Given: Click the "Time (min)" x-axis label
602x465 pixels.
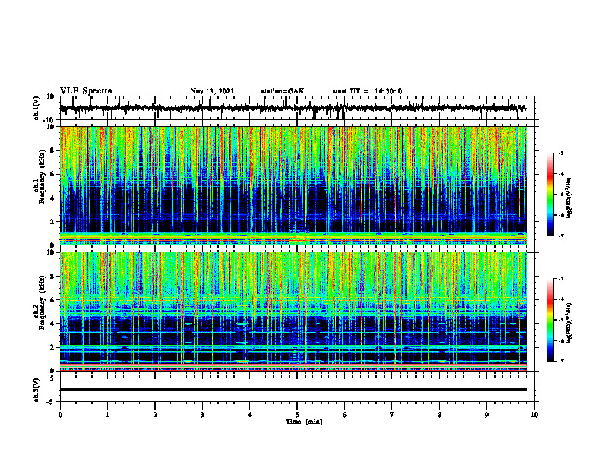Looking at the screenshot, I should (x=304, y=422).
